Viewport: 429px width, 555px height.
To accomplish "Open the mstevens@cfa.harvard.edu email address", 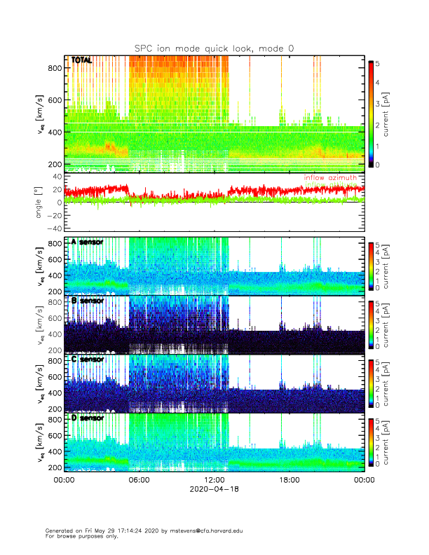I will [206, 530].
